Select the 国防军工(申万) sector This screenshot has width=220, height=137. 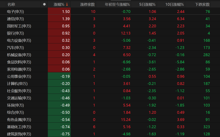pyautogui.click(x=19, y=26)
